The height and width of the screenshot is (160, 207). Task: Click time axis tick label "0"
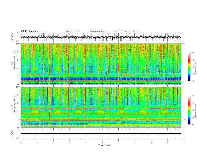tap(21, 142)
